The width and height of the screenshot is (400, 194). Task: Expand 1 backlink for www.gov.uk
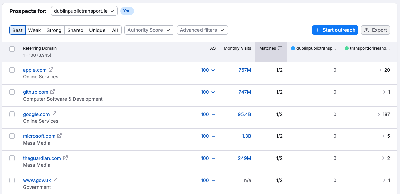click(386, 180)
